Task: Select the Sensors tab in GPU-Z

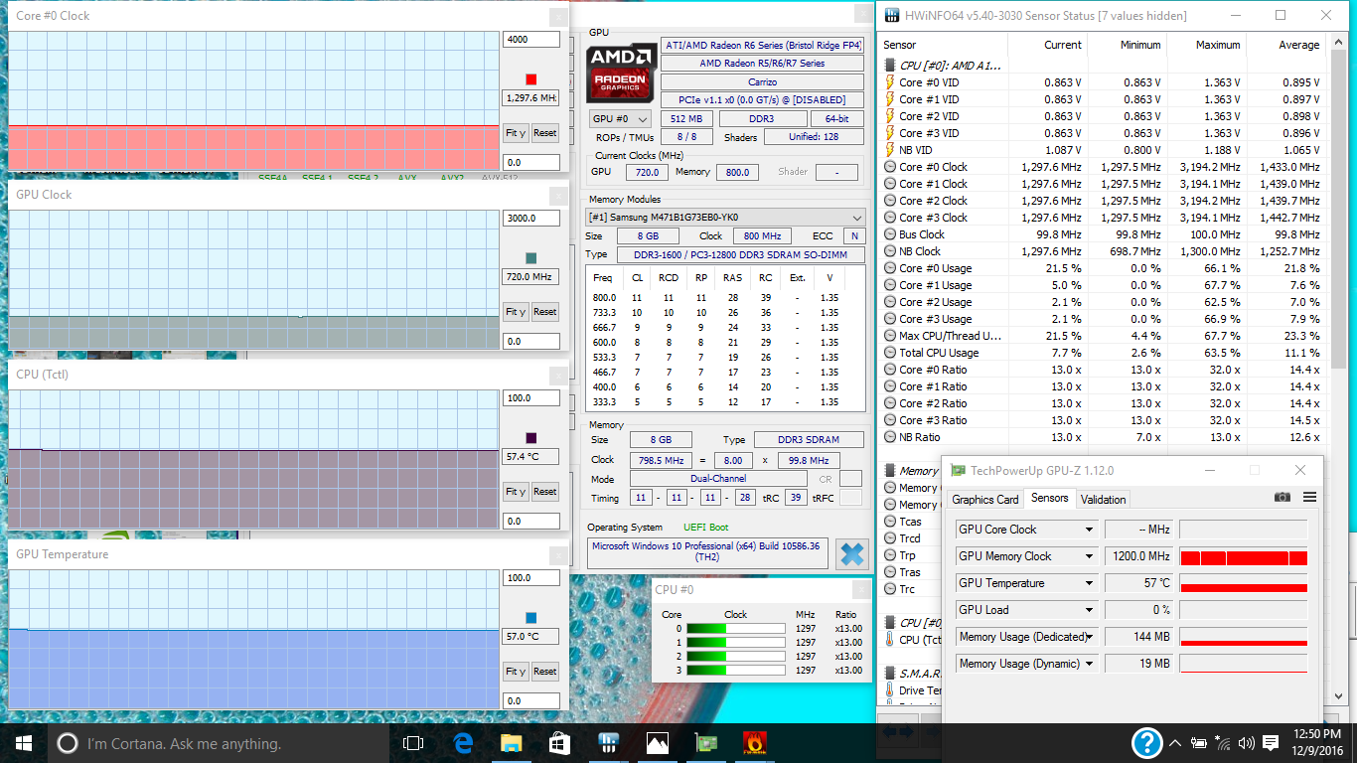Action: tap(1050, 499)
